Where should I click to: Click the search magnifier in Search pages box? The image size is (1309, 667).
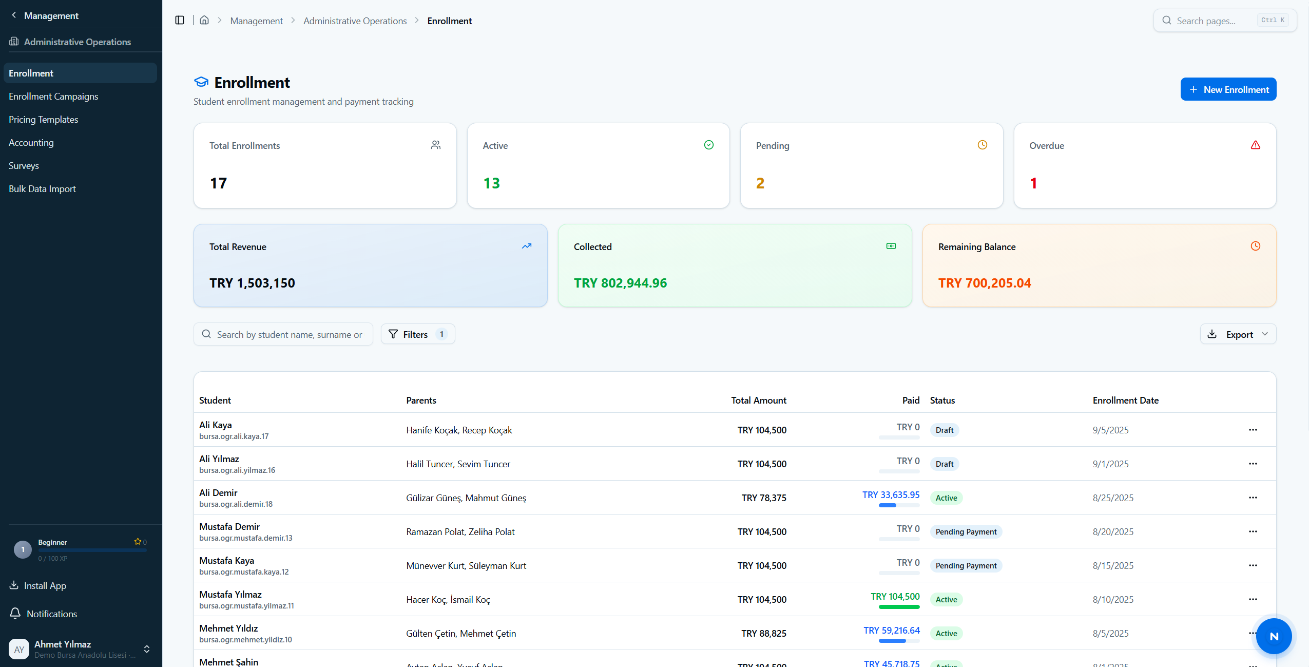pos(1167,21)
